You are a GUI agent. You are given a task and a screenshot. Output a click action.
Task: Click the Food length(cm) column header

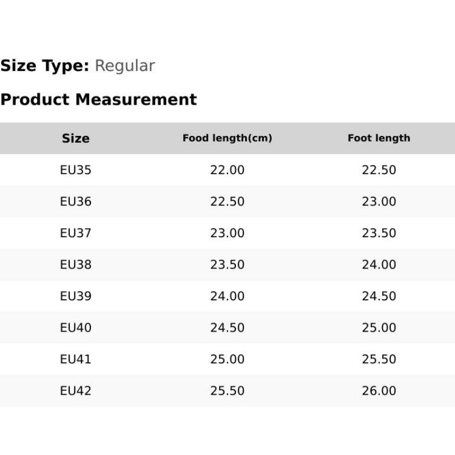coord(227,138)
